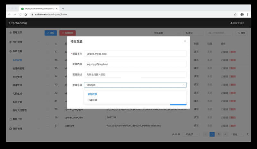The height and width of the screenshot is (149, 257).
Task: Open 节点管理 in the sidebar
Action: (17, 77)
